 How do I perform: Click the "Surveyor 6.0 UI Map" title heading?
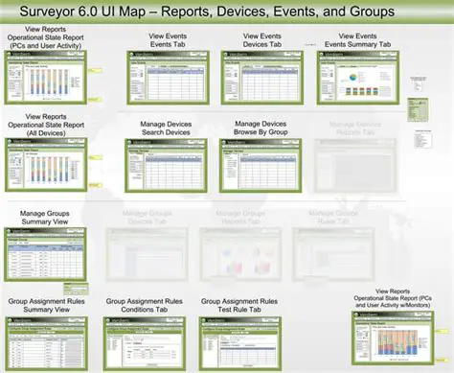point(207,12)
